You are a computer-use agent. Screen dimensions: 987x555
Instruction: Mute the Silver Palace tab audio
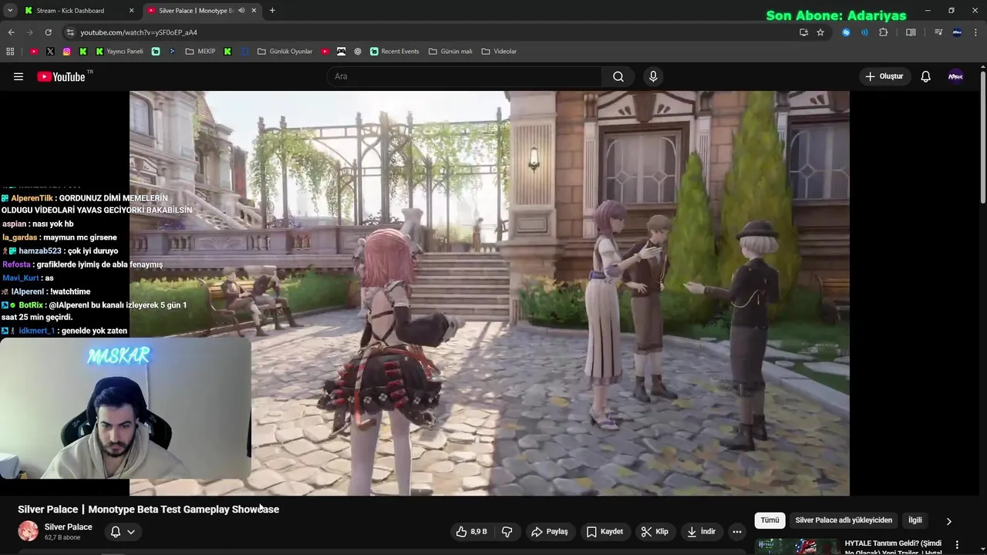[x=241, y=11]
